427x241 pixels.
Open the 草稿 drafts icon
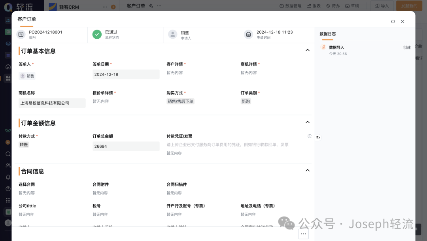point(352,6)
